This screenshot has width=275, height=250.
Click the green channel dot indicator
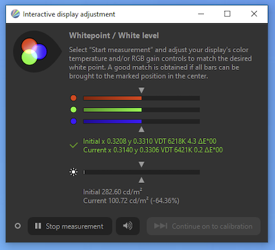(74, 110)
